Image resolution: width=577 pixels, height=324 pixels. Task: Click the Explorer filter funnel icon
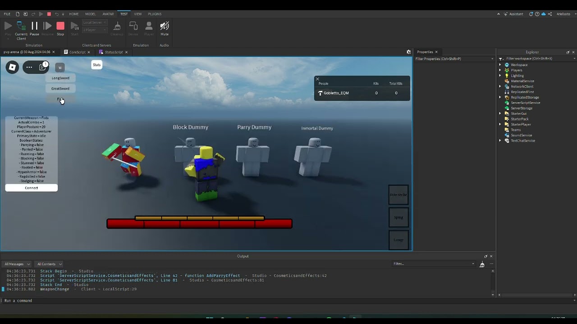(x=501, y=58)
